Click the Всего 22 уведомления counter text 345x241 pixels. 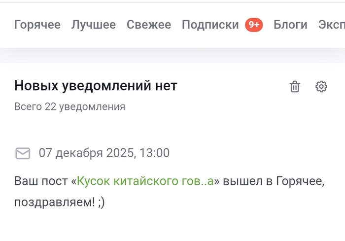[x=69, y=106]
